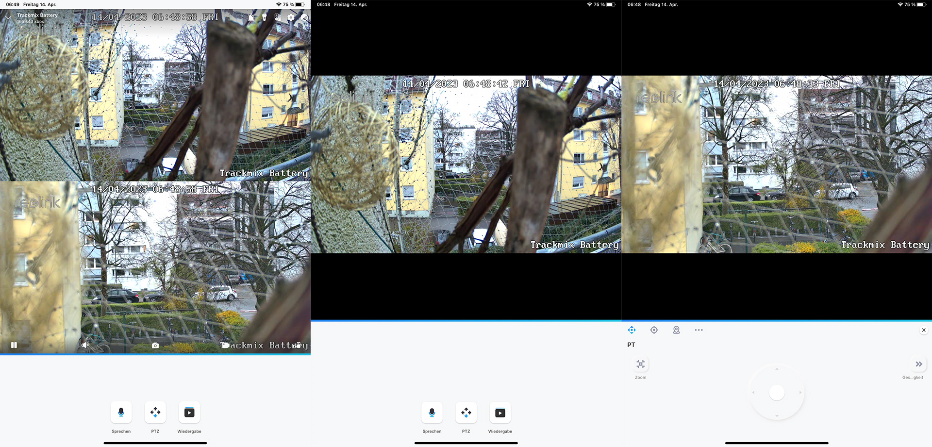Switch the dual-lens view layout icon
Image resolution: width=932 pixels, height=447 pixels.
point(277,17)
